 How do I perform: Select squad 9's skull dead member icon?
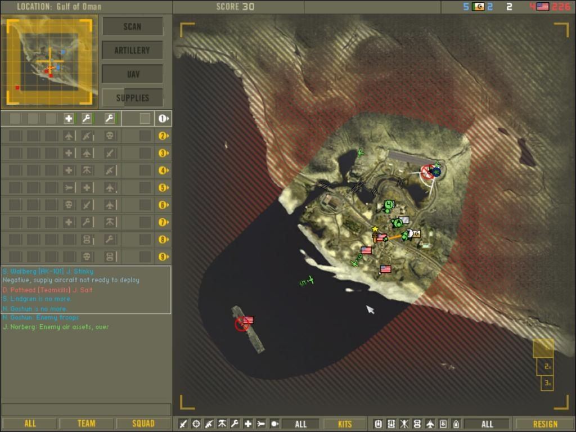coord(87,256)
